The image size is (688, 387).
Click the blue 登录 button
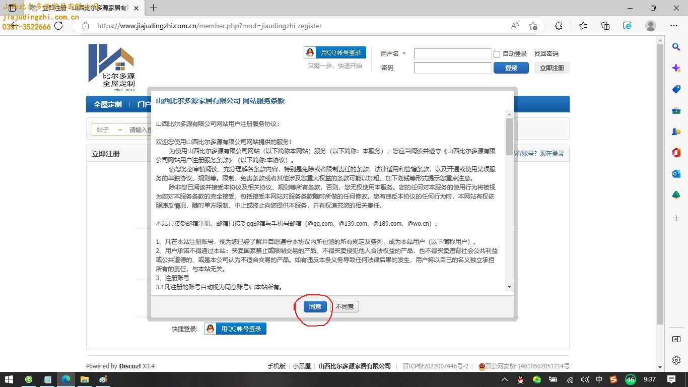(x=511, y=68)
